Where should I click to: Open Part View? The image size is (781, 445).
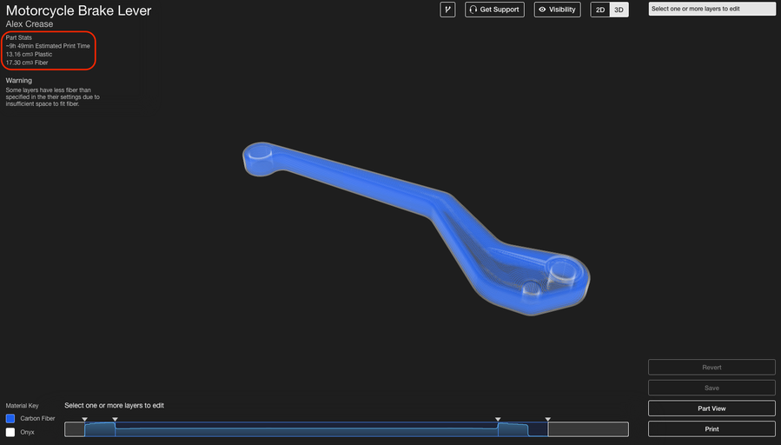point(712,408)
